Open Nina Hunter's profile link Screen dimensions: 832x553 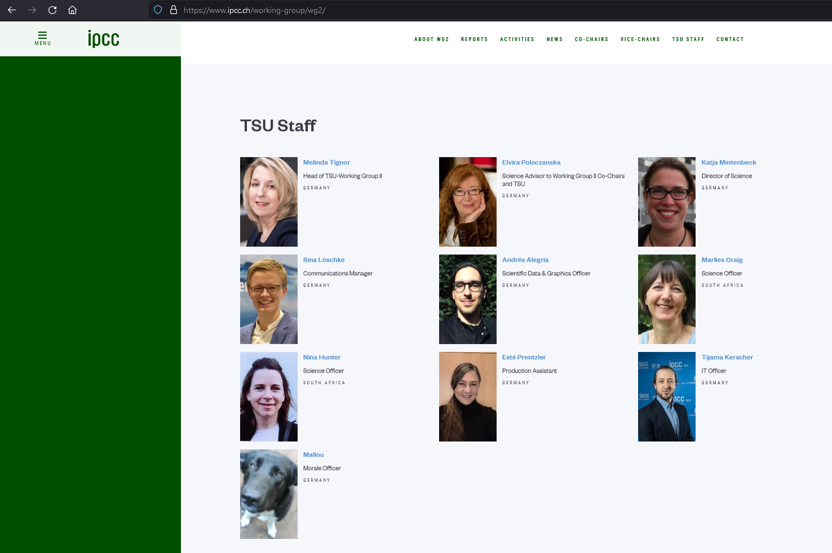322,357
